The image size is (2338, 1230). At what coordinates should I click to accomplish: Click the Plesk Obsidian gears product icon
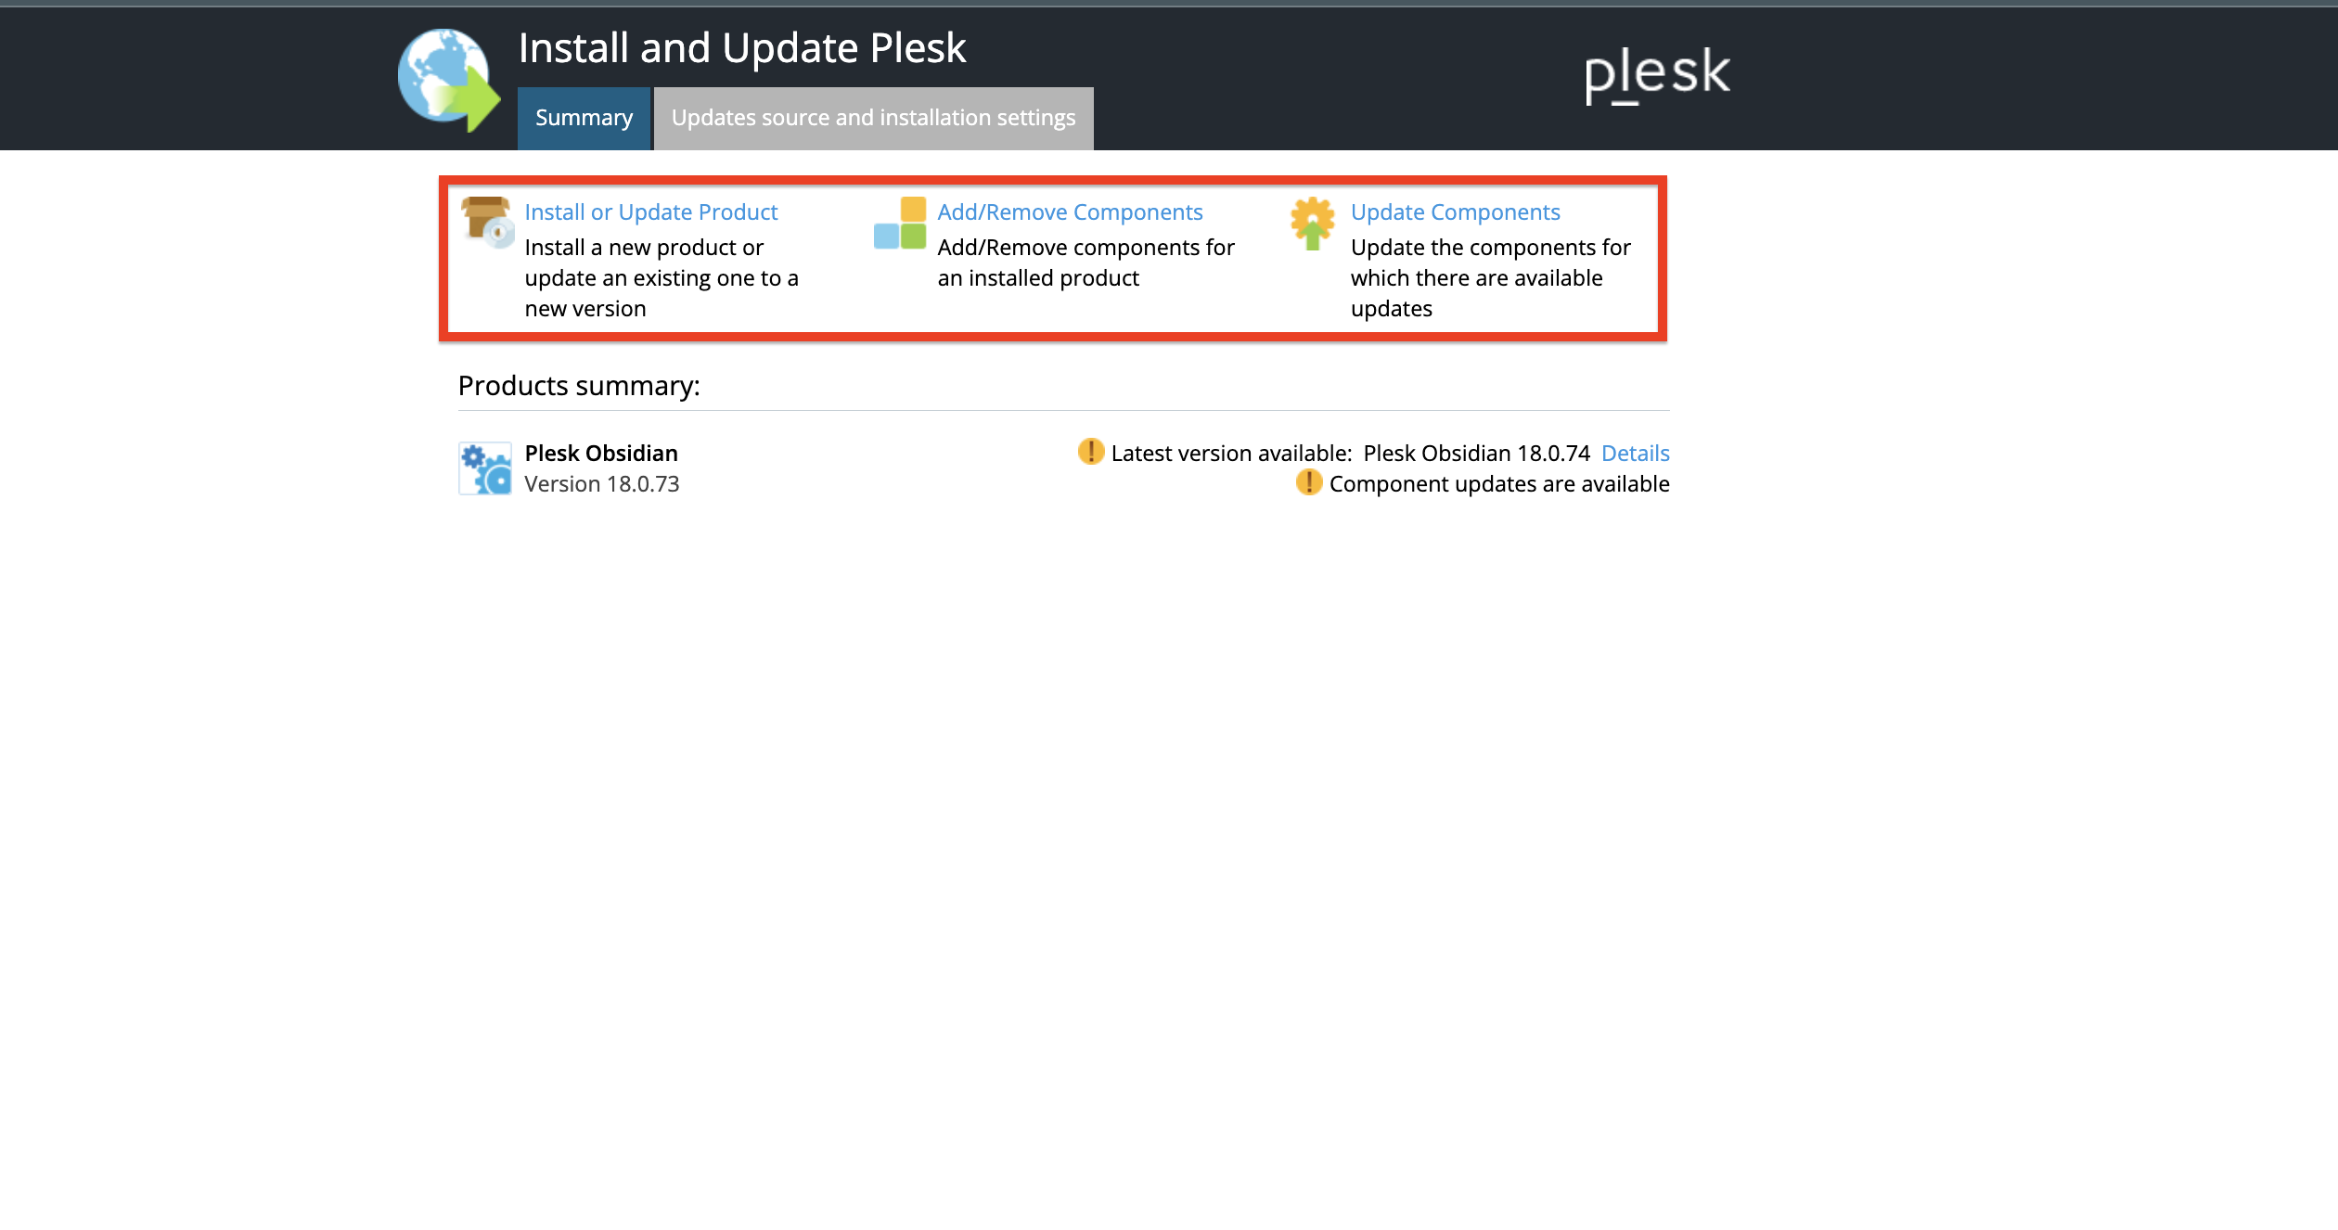click(485, 468)
